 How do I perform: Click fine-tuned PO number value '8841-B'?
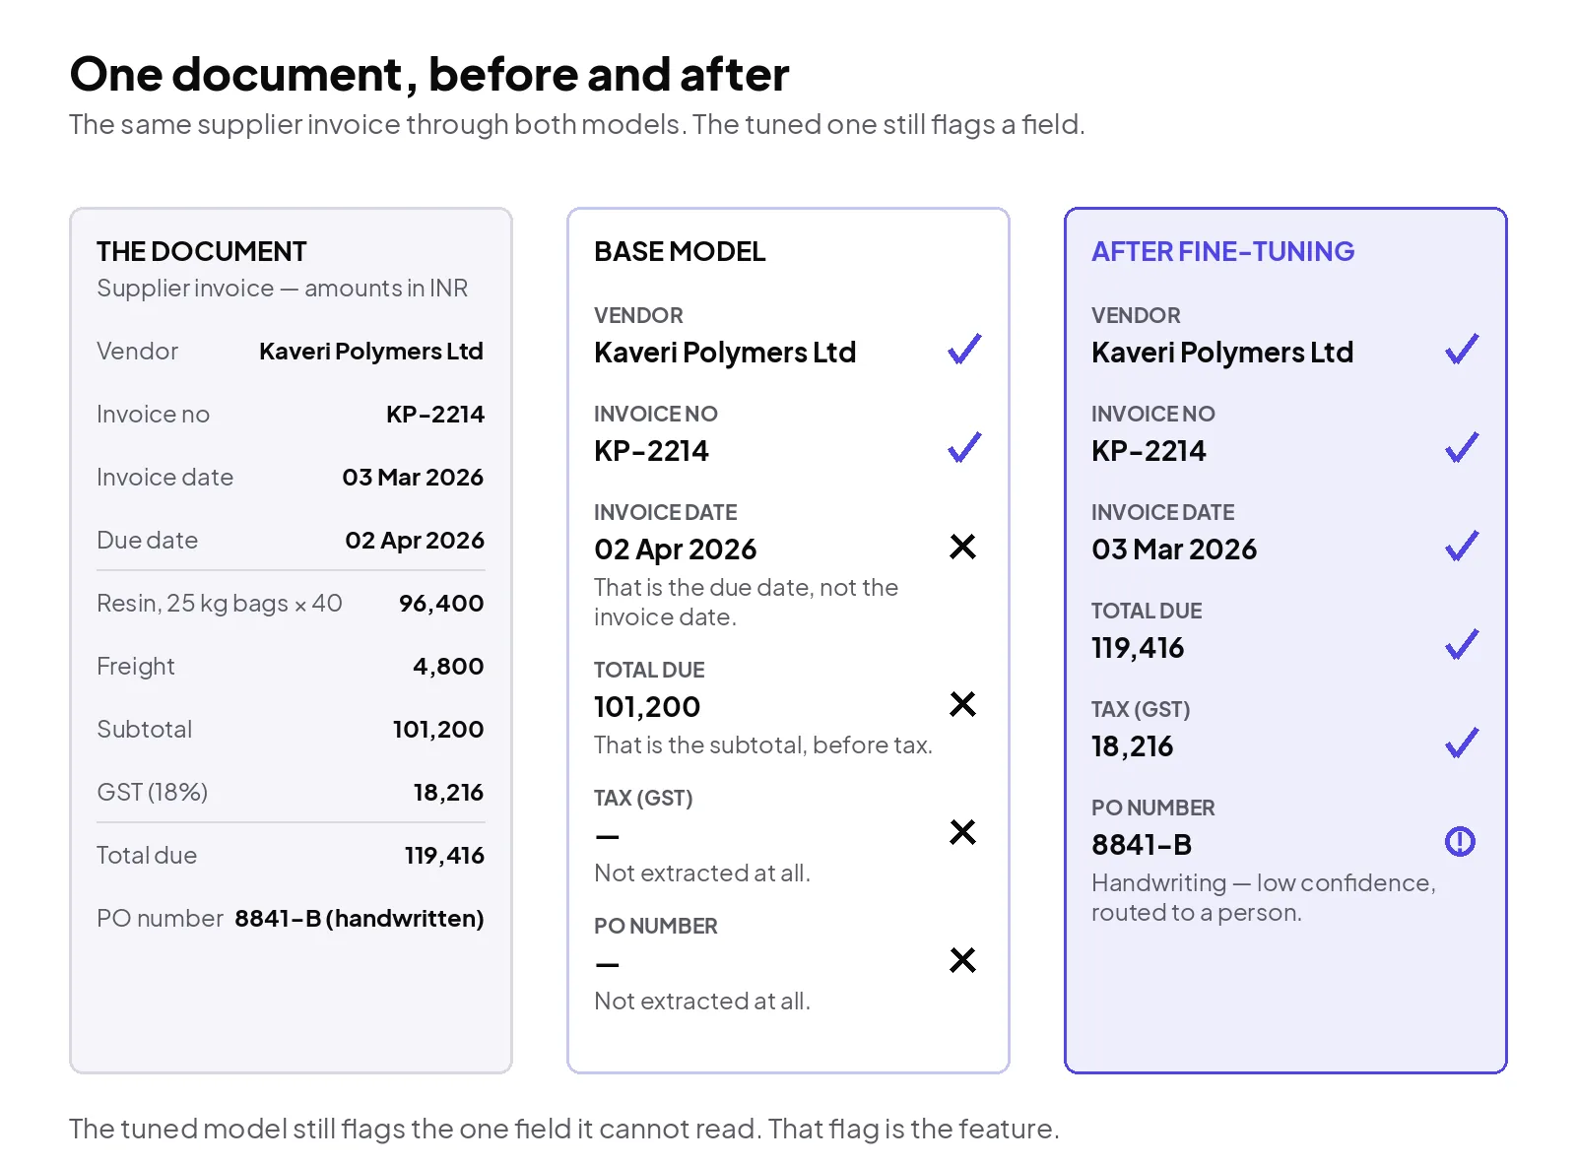point(1142,845)
